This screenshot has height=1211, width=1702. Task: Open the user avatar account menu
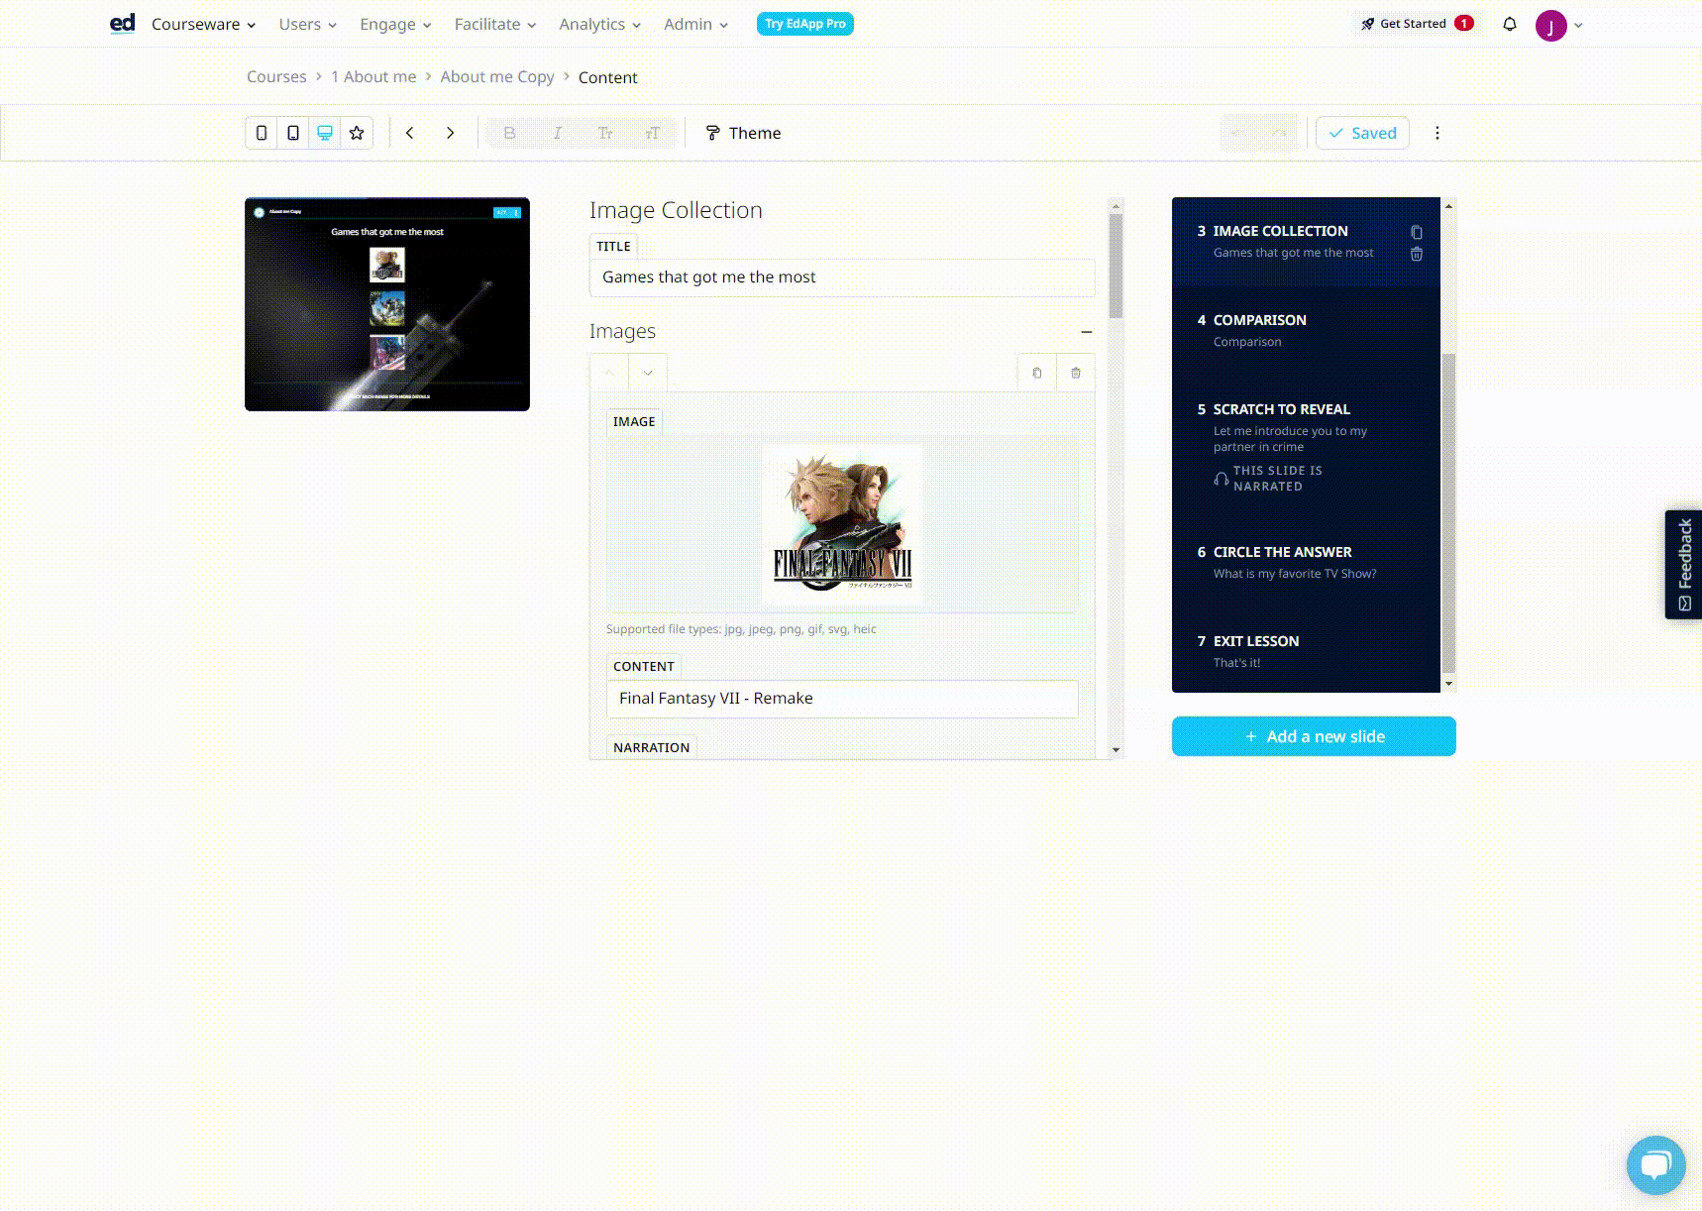coord(1558,25)
